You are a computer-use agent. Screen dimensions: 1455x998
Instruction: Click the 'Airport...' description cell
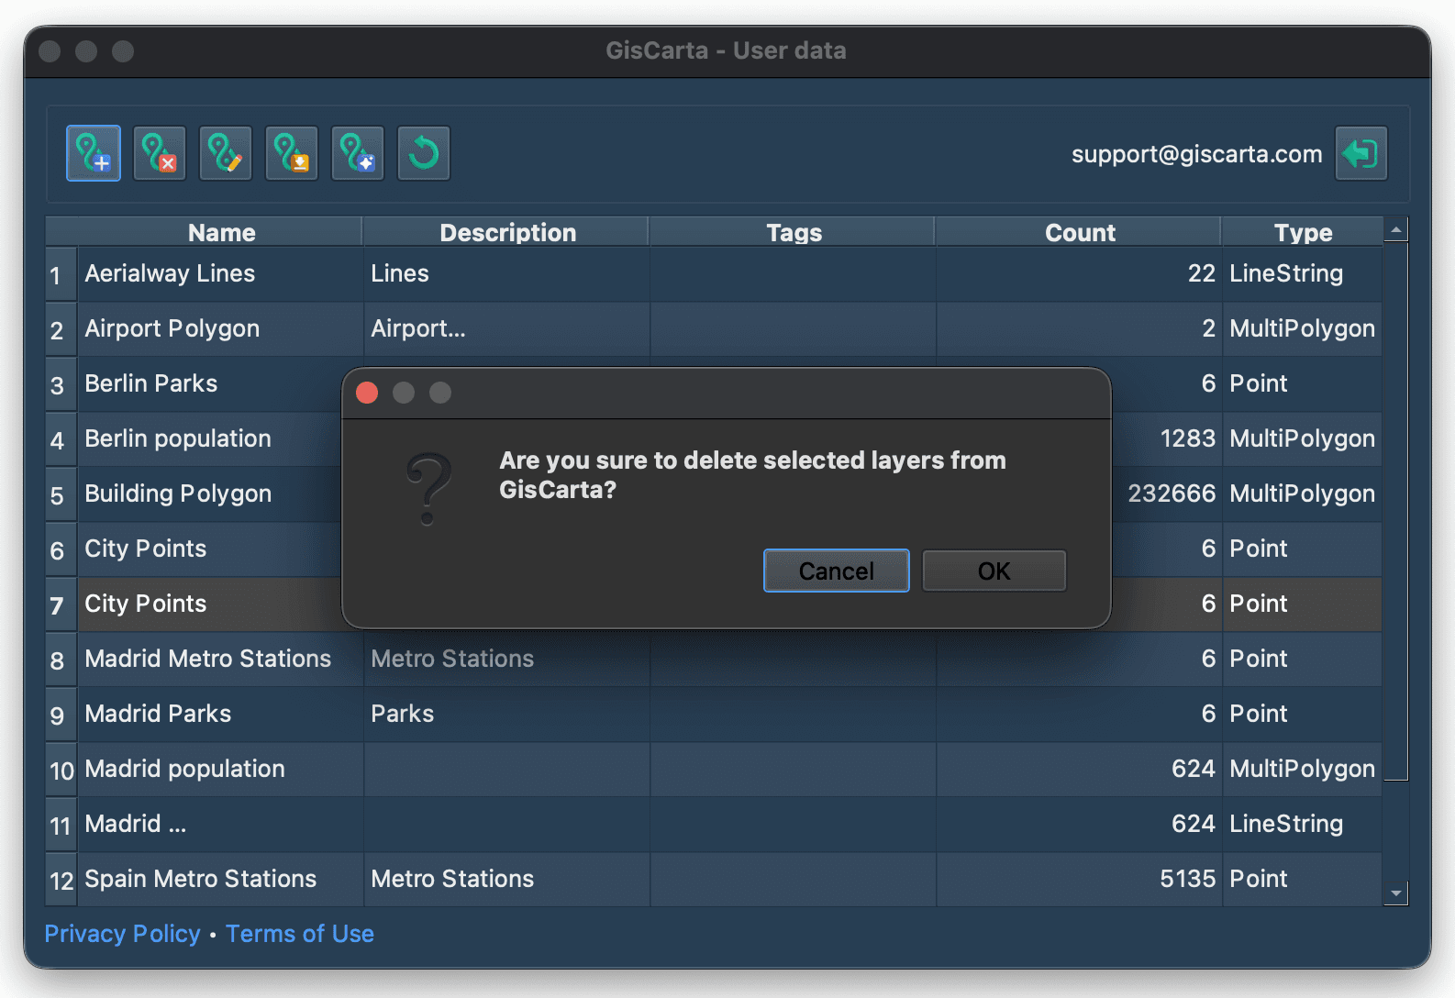(x=506, y=328)
